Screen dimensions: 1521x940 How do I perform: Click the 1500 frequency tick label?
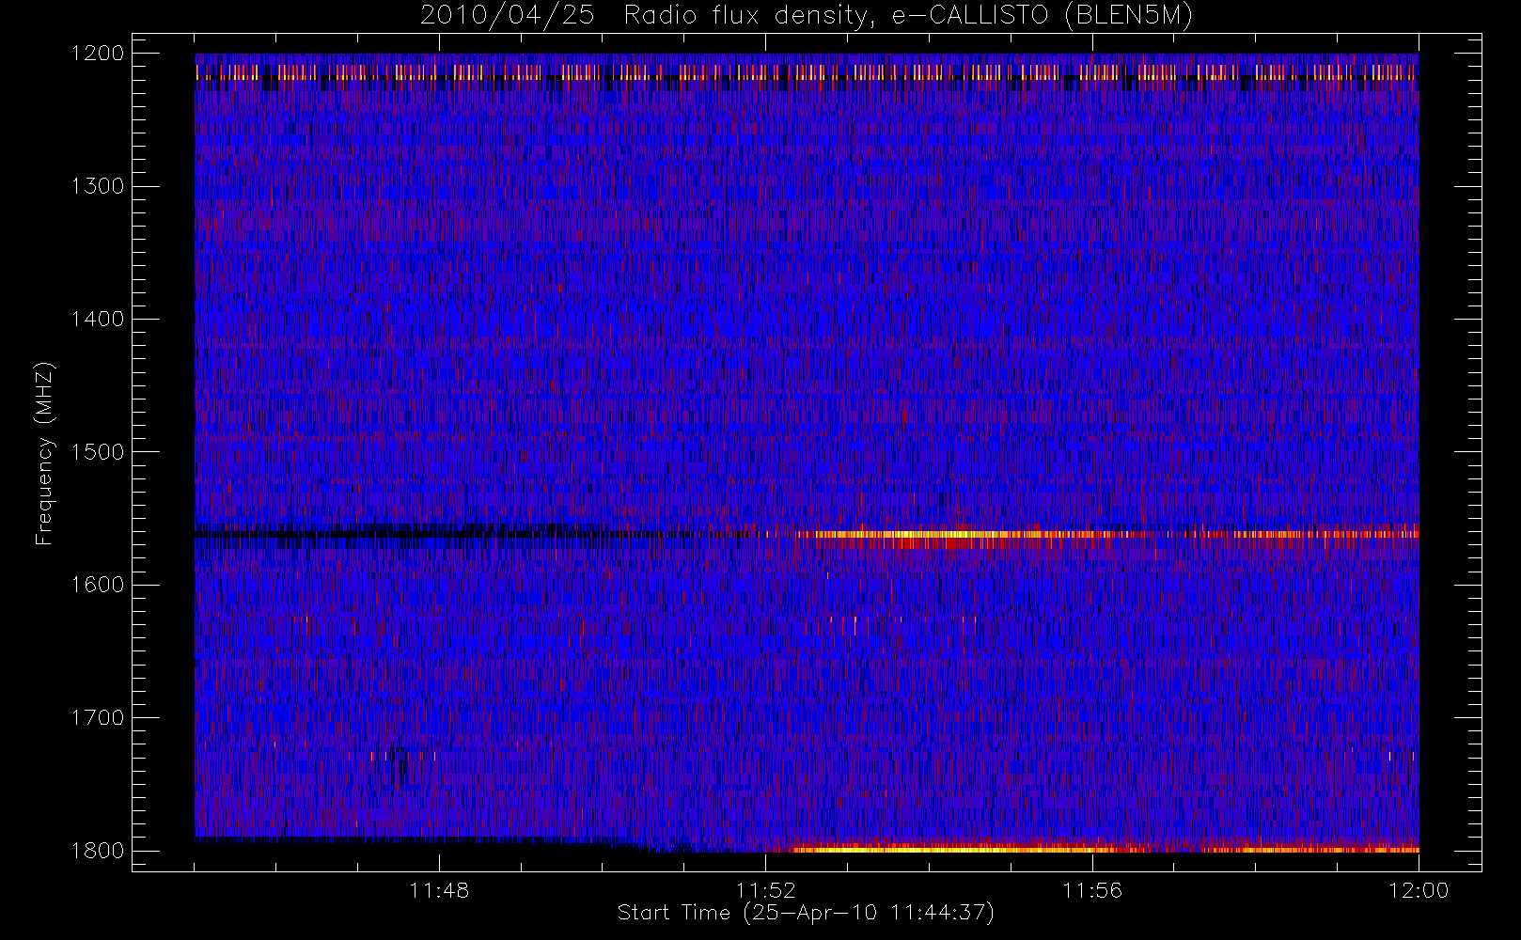point(98,452)
